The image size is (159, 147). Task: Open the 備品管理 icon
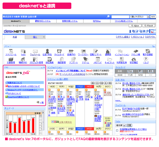(62, 59)
